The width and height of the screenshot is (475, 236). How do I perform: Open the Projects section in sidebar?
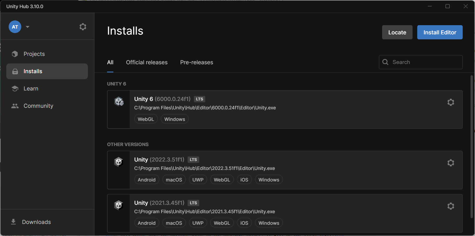click(x=34, y=54)
